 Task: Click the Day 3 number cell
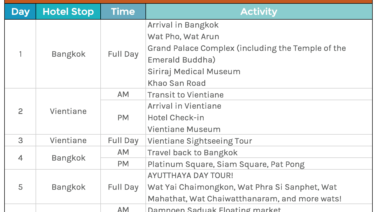(20, 140)
